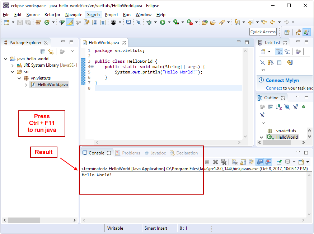Switch to the Declaration tab
314x234 pixels.
[184, 153]
